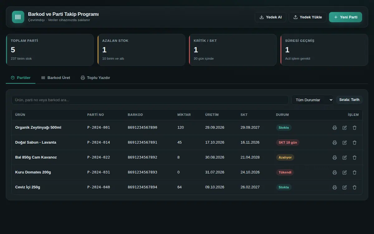Switch to the Partiler tab
Viewport: 374px width, 234px height.
21,78
